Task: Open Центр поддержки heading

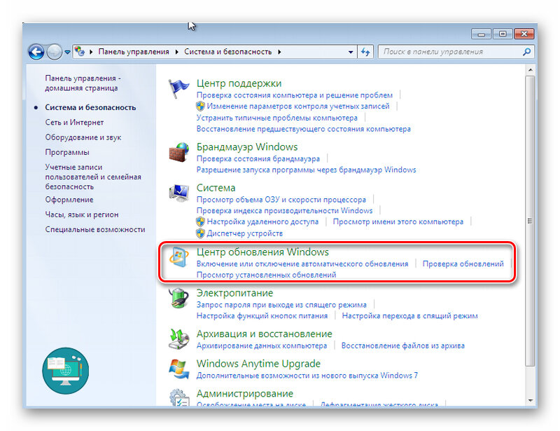Action: pyautogui.click(x=239, y=83)
